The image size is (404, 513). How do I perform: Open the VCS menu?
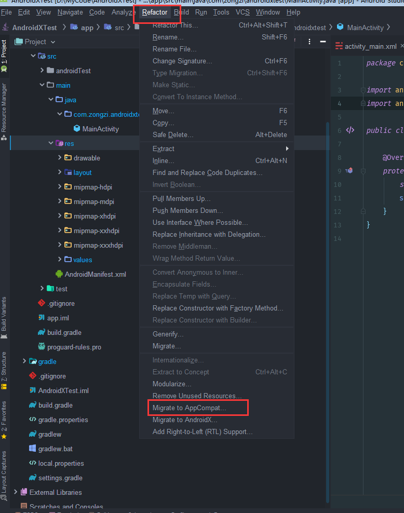coord(243,12)
